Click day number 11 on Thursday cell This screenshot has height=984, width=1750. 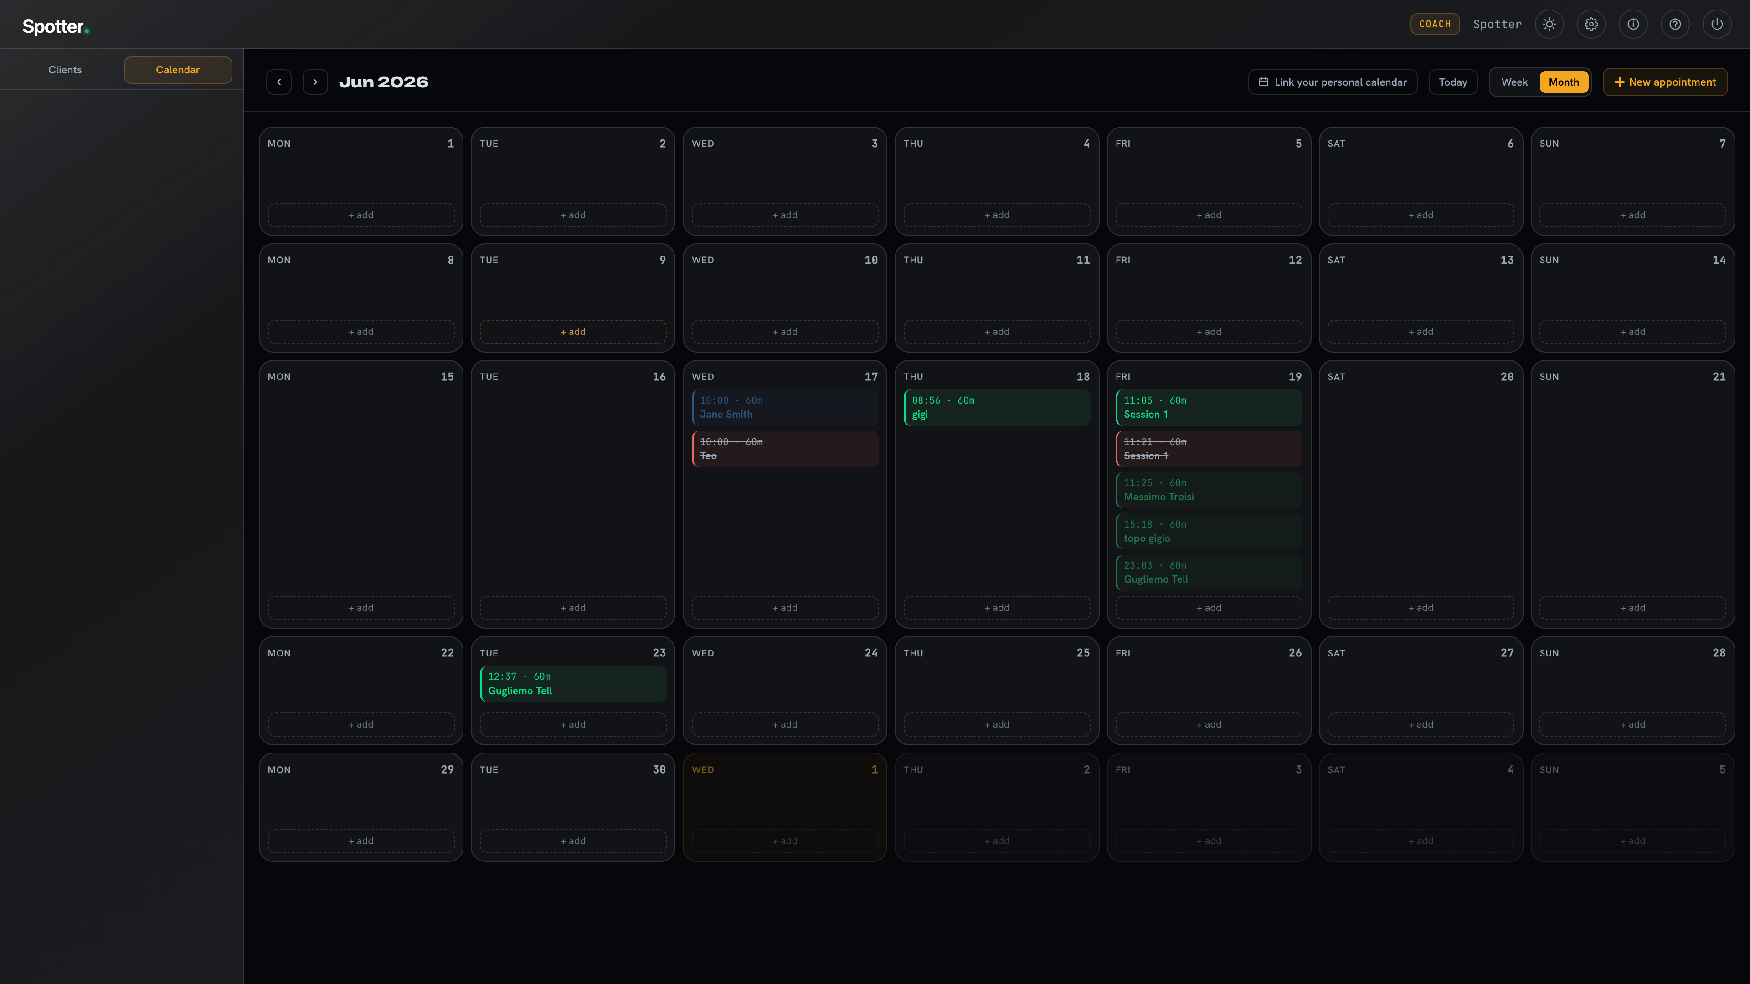[x=1083, y=260]
